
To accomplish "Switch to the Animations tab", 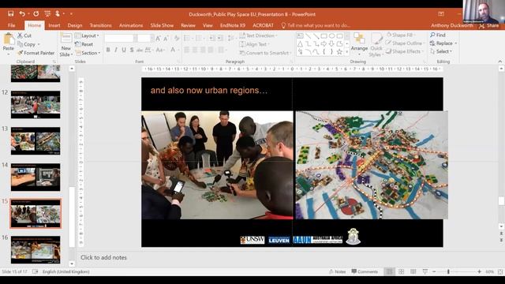I will [x=131, y=25].
